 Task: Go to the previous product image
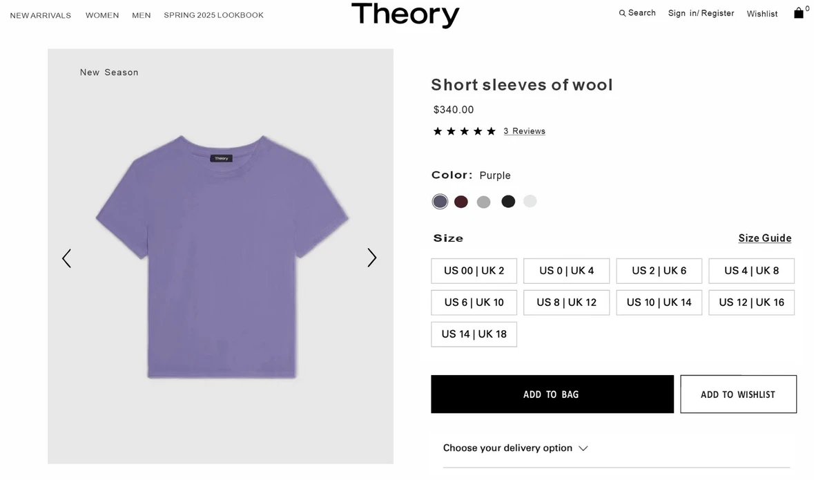tap(66, 258)
